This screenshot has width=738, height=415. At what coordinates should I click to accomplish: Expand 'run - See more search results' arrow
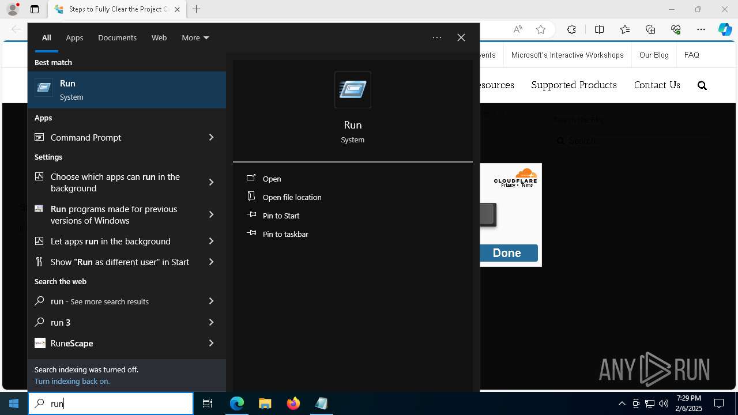(211, 301)
